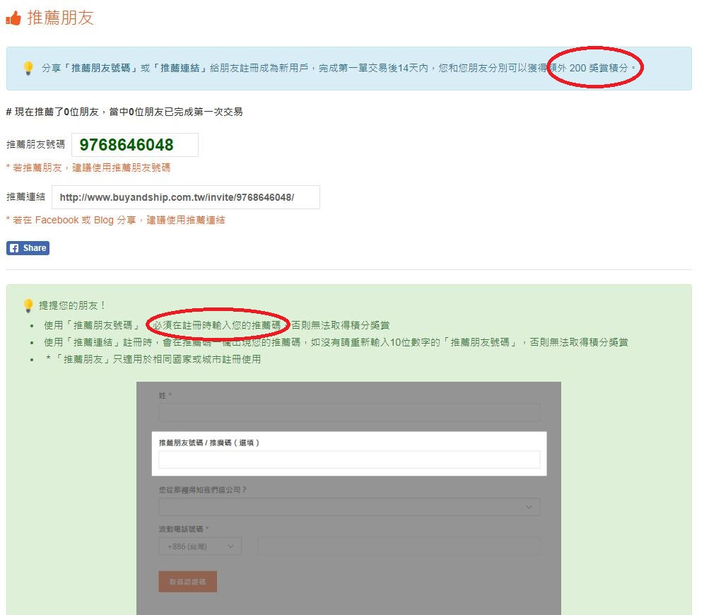
Task: Focus the 推薦朋友號碼 / 推廣碼 input box
Action: coord(349,460)
